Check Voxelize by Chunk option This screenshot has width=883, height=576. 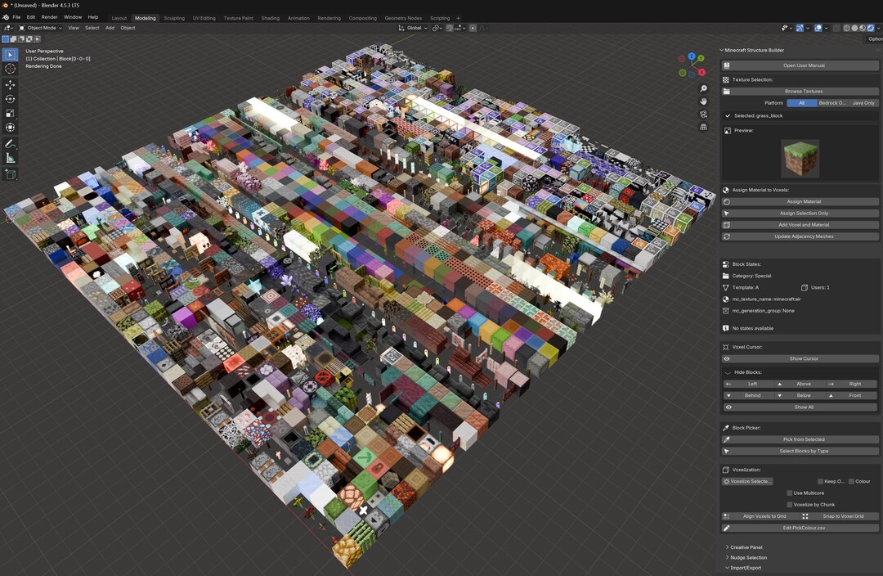coord(790,505)
